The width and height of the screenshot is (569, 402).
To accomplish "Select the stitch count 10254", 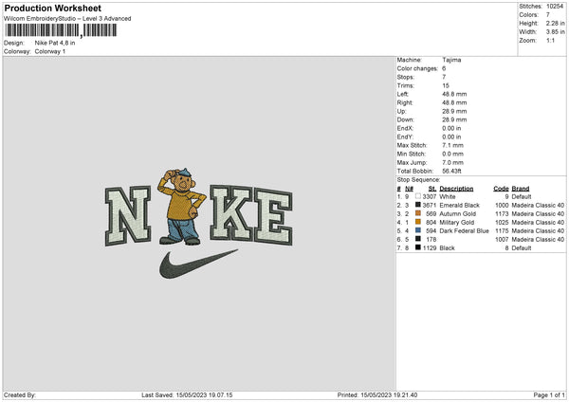I will (x=555, y=7).
